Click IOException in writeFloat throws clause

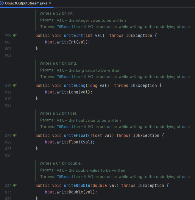[146, 135]
